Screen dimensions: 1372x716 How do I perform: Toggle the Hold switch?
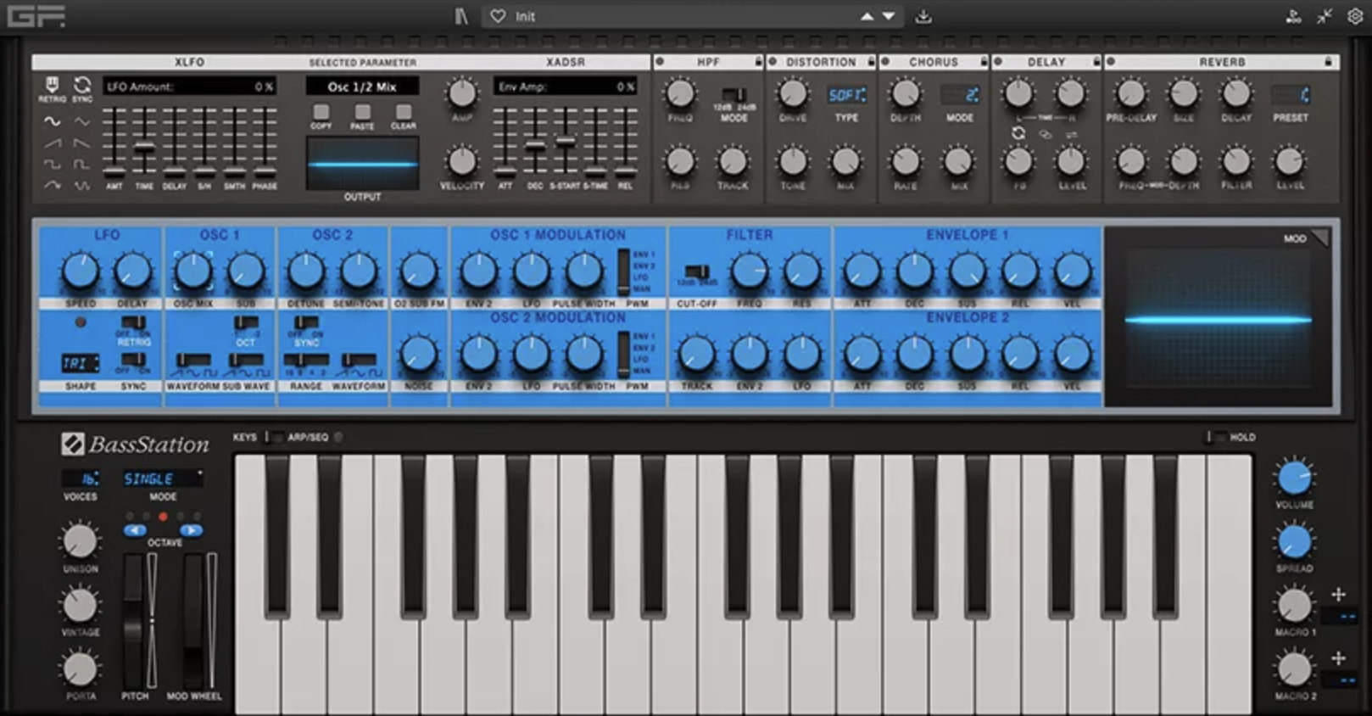click(x=1215, y=437)
